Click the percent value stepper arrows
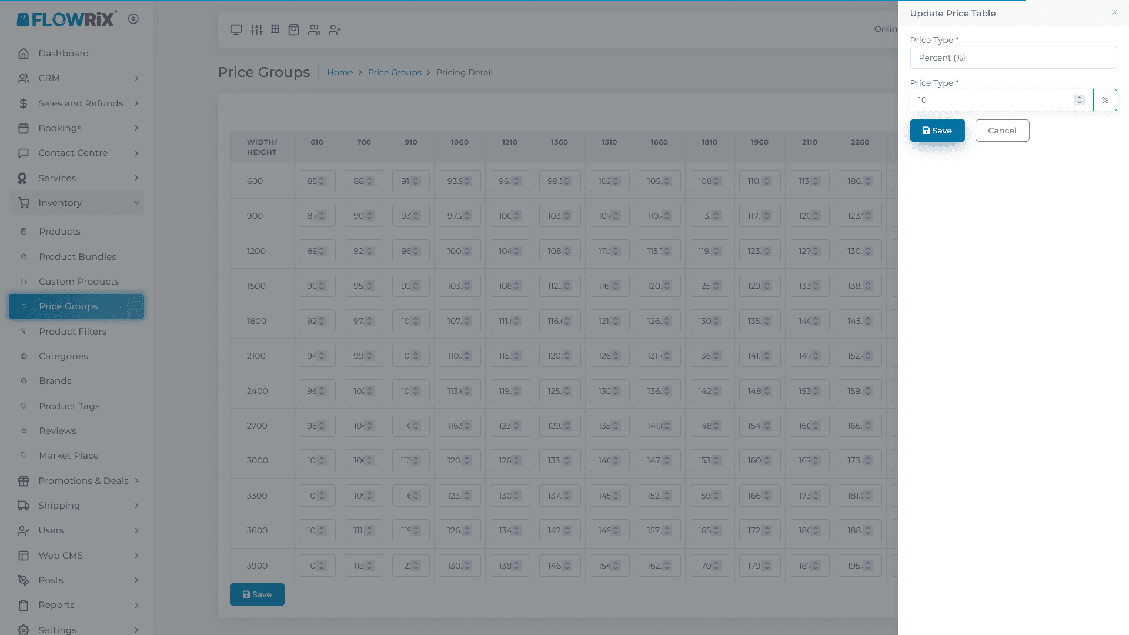The image size is (1129, 635). [1079, 100]
